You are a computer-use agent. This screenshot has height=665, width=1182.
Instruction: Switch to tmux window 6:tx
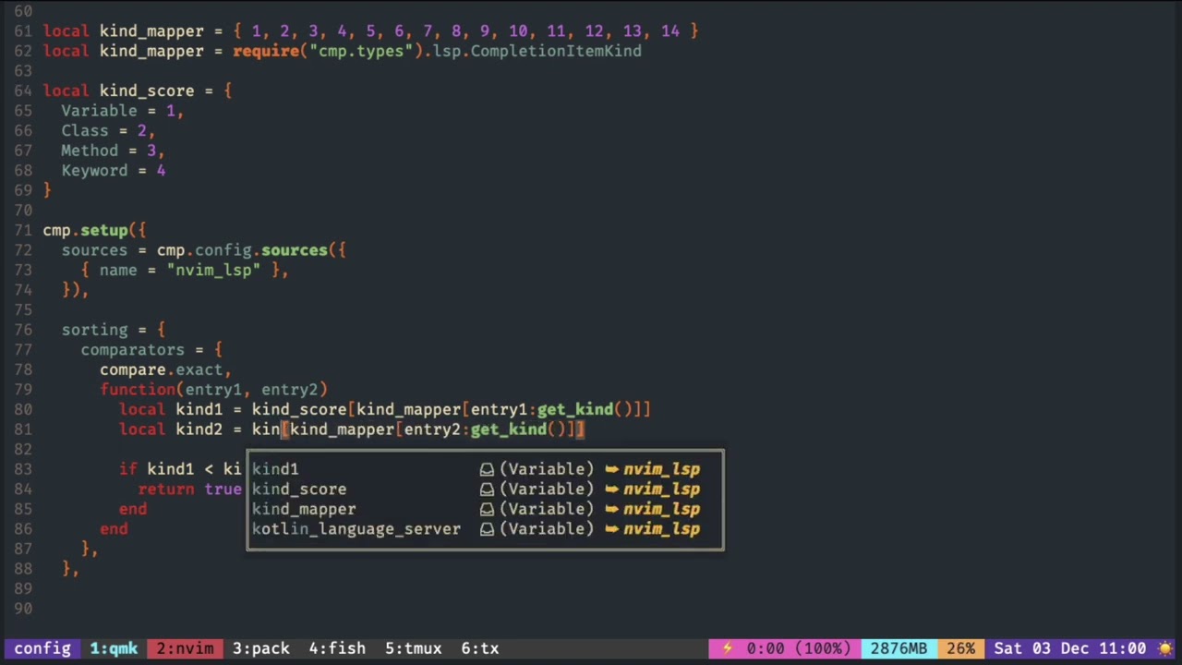tap(479, 648)
